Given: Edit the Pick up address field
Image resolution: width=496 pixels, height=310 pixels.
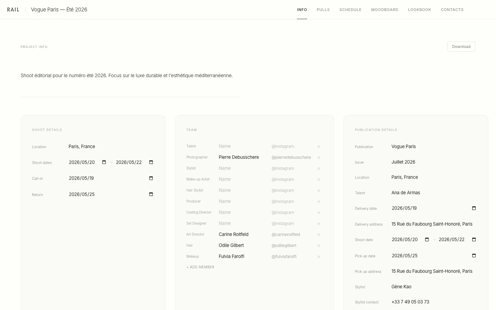Looking at the screenshot, I should click(434, 271).
